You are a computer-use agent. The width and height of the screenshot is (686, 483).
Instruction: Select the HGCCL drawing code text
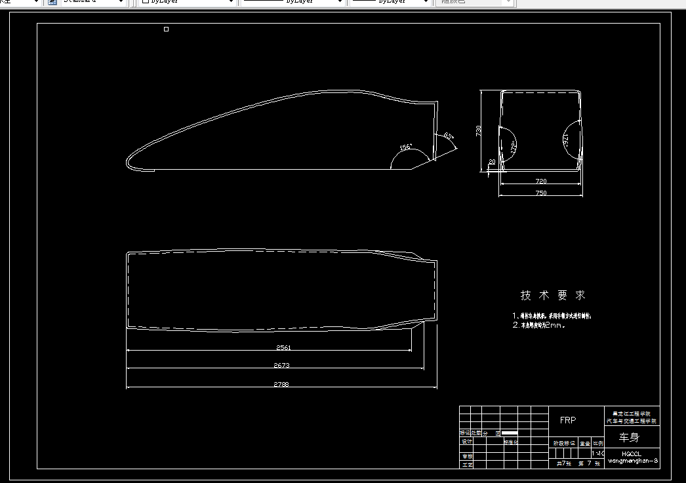632,454
